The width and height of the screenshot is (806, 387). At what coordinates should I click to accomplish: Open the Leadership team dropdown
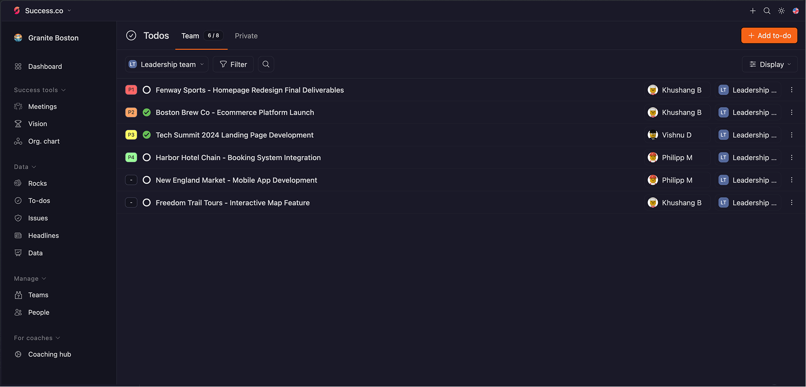coord(167,64)
